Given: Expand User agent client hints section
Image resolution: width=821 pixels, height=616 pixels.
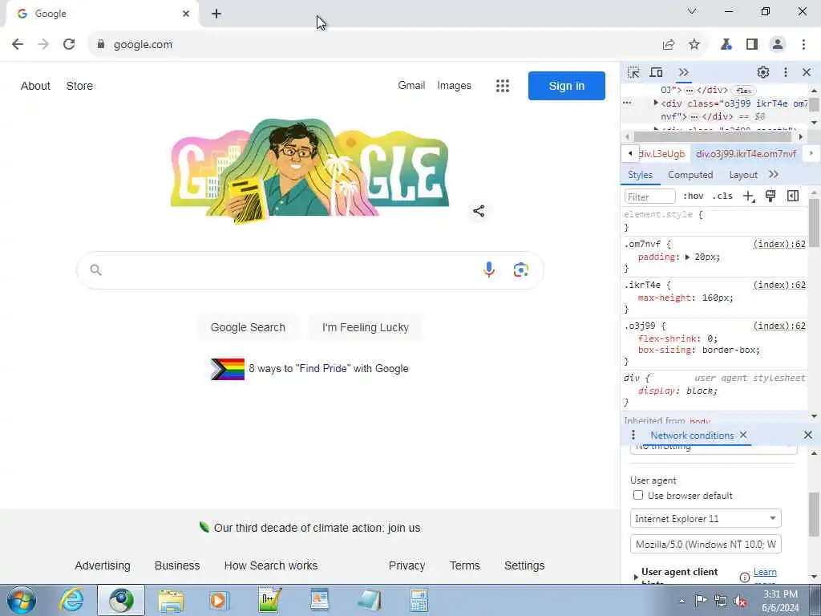Looking at the screenshot, I should tap(636, 577).
